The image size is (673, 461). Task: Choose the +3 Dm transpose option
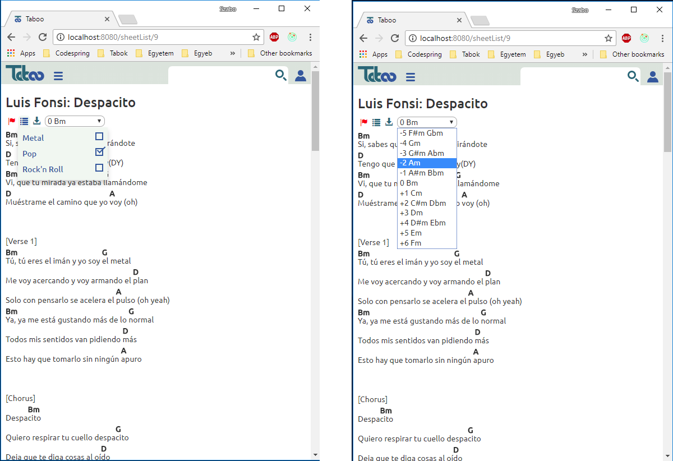pyautogui.click(x=427, y=213)
